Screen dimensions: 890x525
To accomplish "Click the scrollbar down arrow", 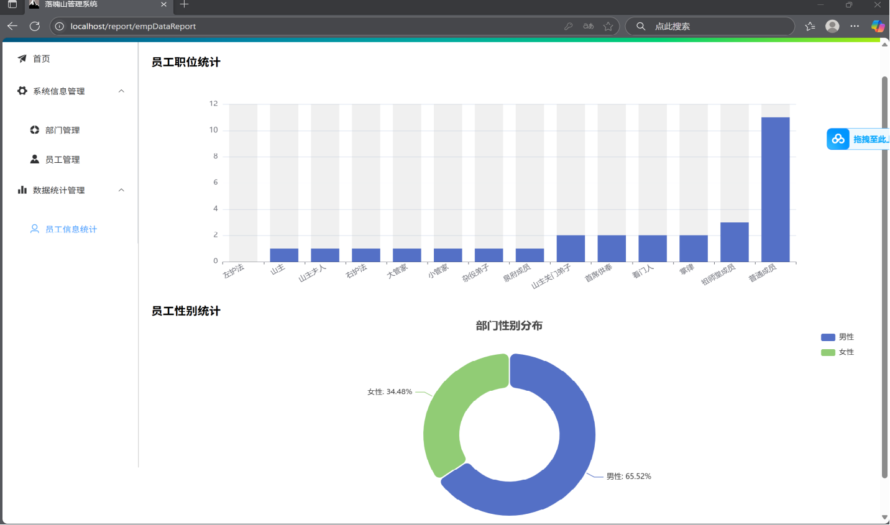I will 884,517.
